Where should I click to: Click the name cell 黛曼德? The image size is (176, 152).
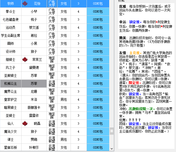coord(34,67)
